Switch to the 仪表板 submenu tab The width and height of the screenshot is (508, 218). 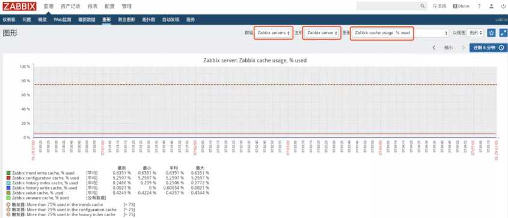click(x=9, y=19)
